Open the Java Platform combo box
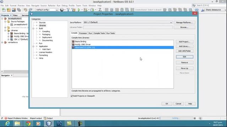The image size is (227, 127). 128,23
